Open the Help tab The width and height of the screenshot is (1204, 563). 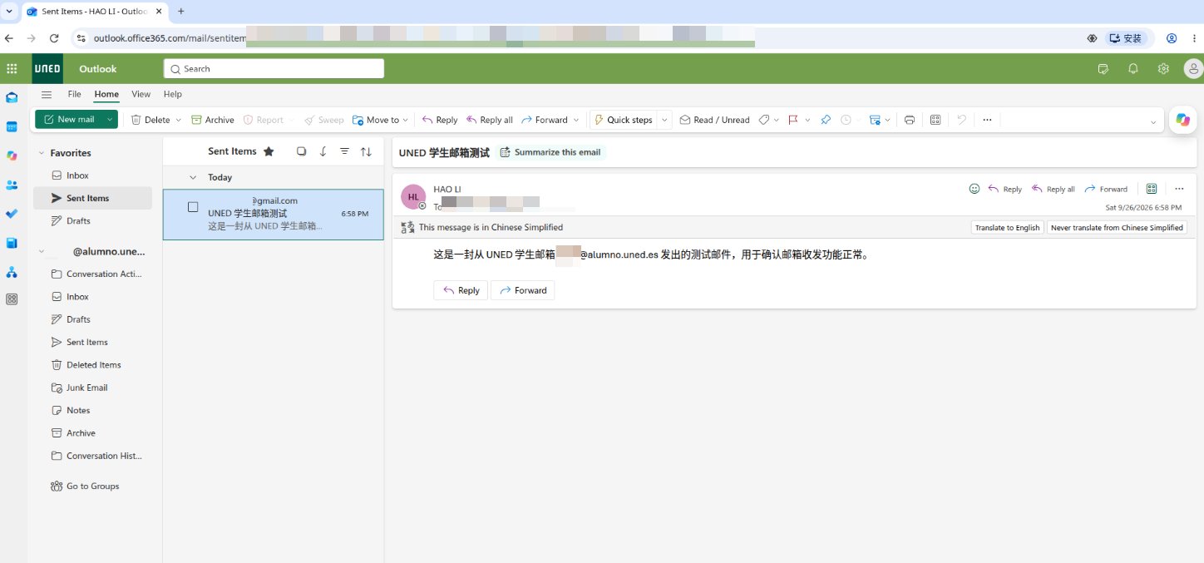point(173,95)
